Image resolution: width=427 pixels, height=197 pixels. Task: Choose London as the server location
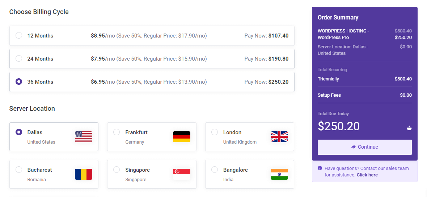pyautogui.click(x=215, y=132)
